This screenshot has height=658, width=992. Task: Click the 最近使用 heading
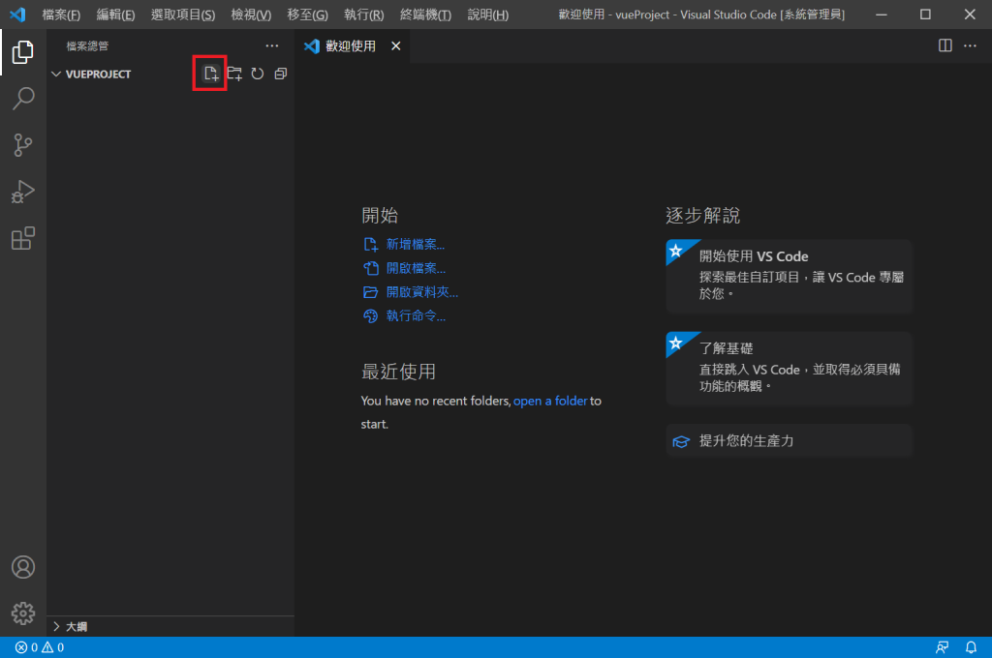(398, 372)
